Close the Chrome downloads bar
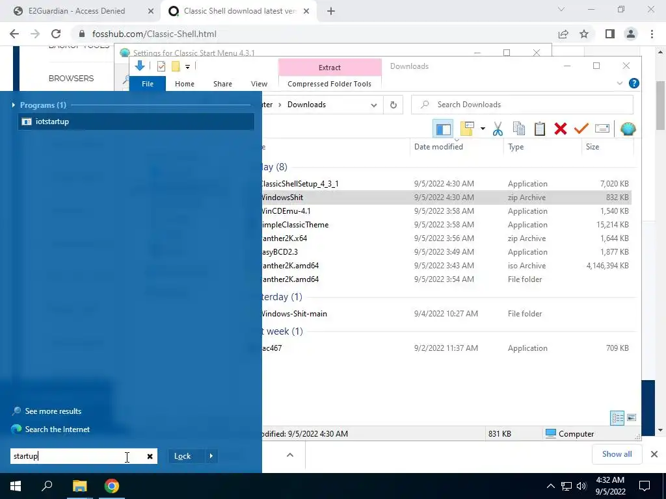The width and height of the screenshot is (666, 499). pos(654,454)
